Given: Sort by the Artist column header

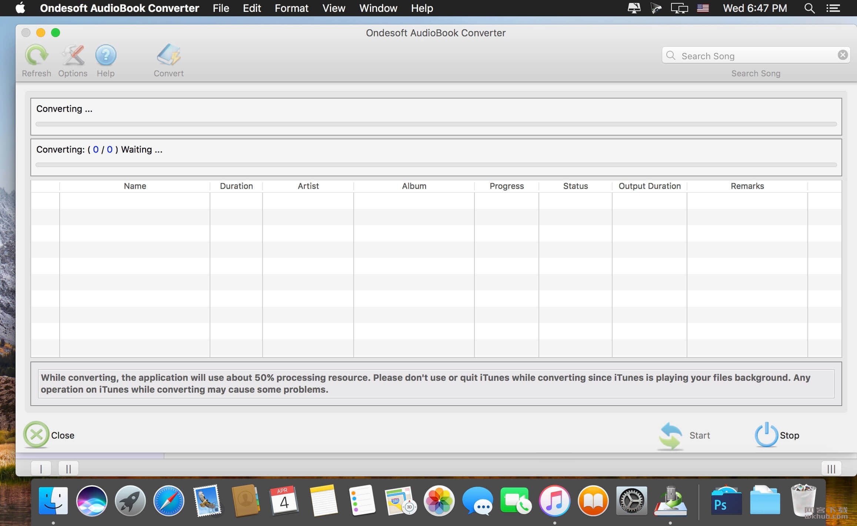Looking at the screenshot, I should [308, 186].
